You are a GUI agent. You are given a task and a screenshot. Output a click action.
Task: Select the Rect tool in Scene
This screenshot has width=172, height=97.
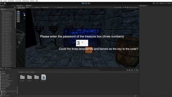(x=18, y=19)
